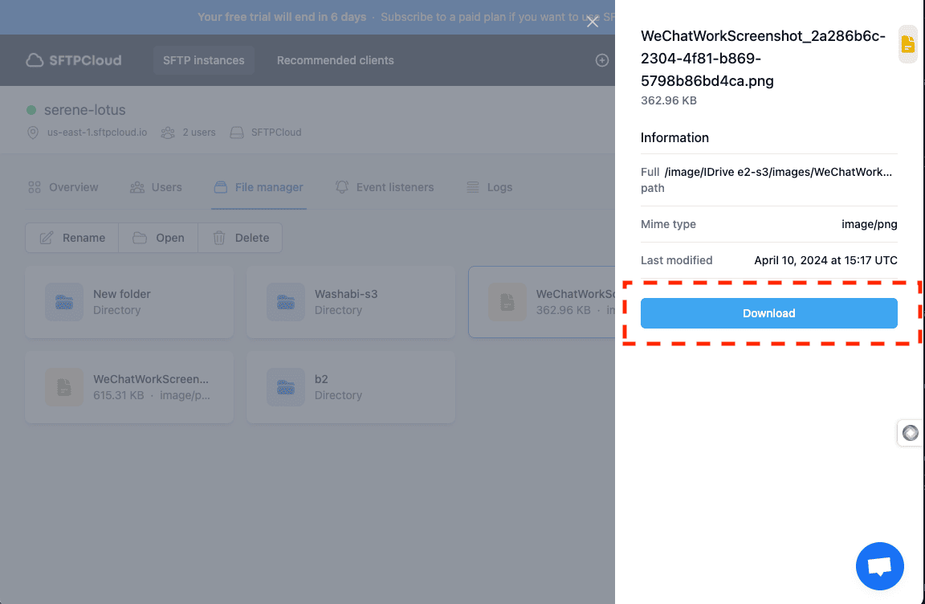Click the yellow file document icon
Viewport: 925px width, 604px height.
pyautogui.click(x=908, y=44)
